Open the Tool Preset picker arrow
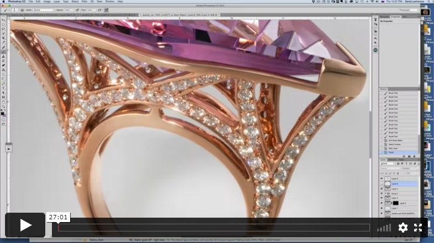 (x=9, y=10)
